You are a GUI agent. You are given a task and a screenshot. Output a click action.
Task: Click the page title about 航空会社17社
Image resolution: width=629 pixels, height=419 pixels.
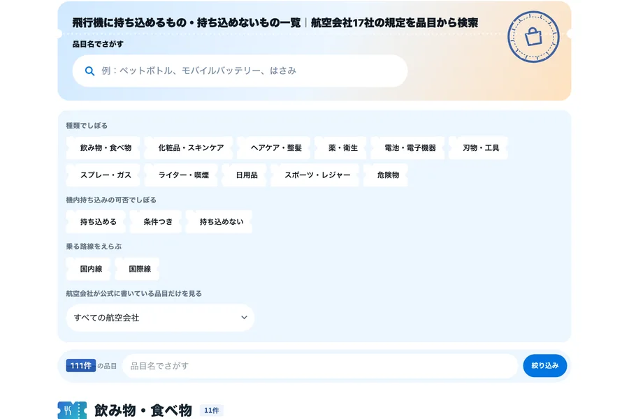click(x=275, y=23)
